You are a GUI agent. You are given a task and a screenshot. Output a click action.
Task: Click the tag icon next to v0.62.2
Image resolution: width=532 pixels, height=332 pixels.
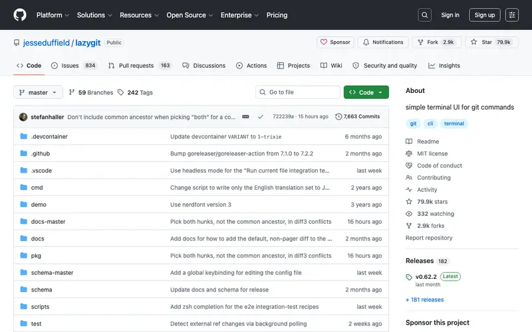pyautogui.click(x=409, y=277)
